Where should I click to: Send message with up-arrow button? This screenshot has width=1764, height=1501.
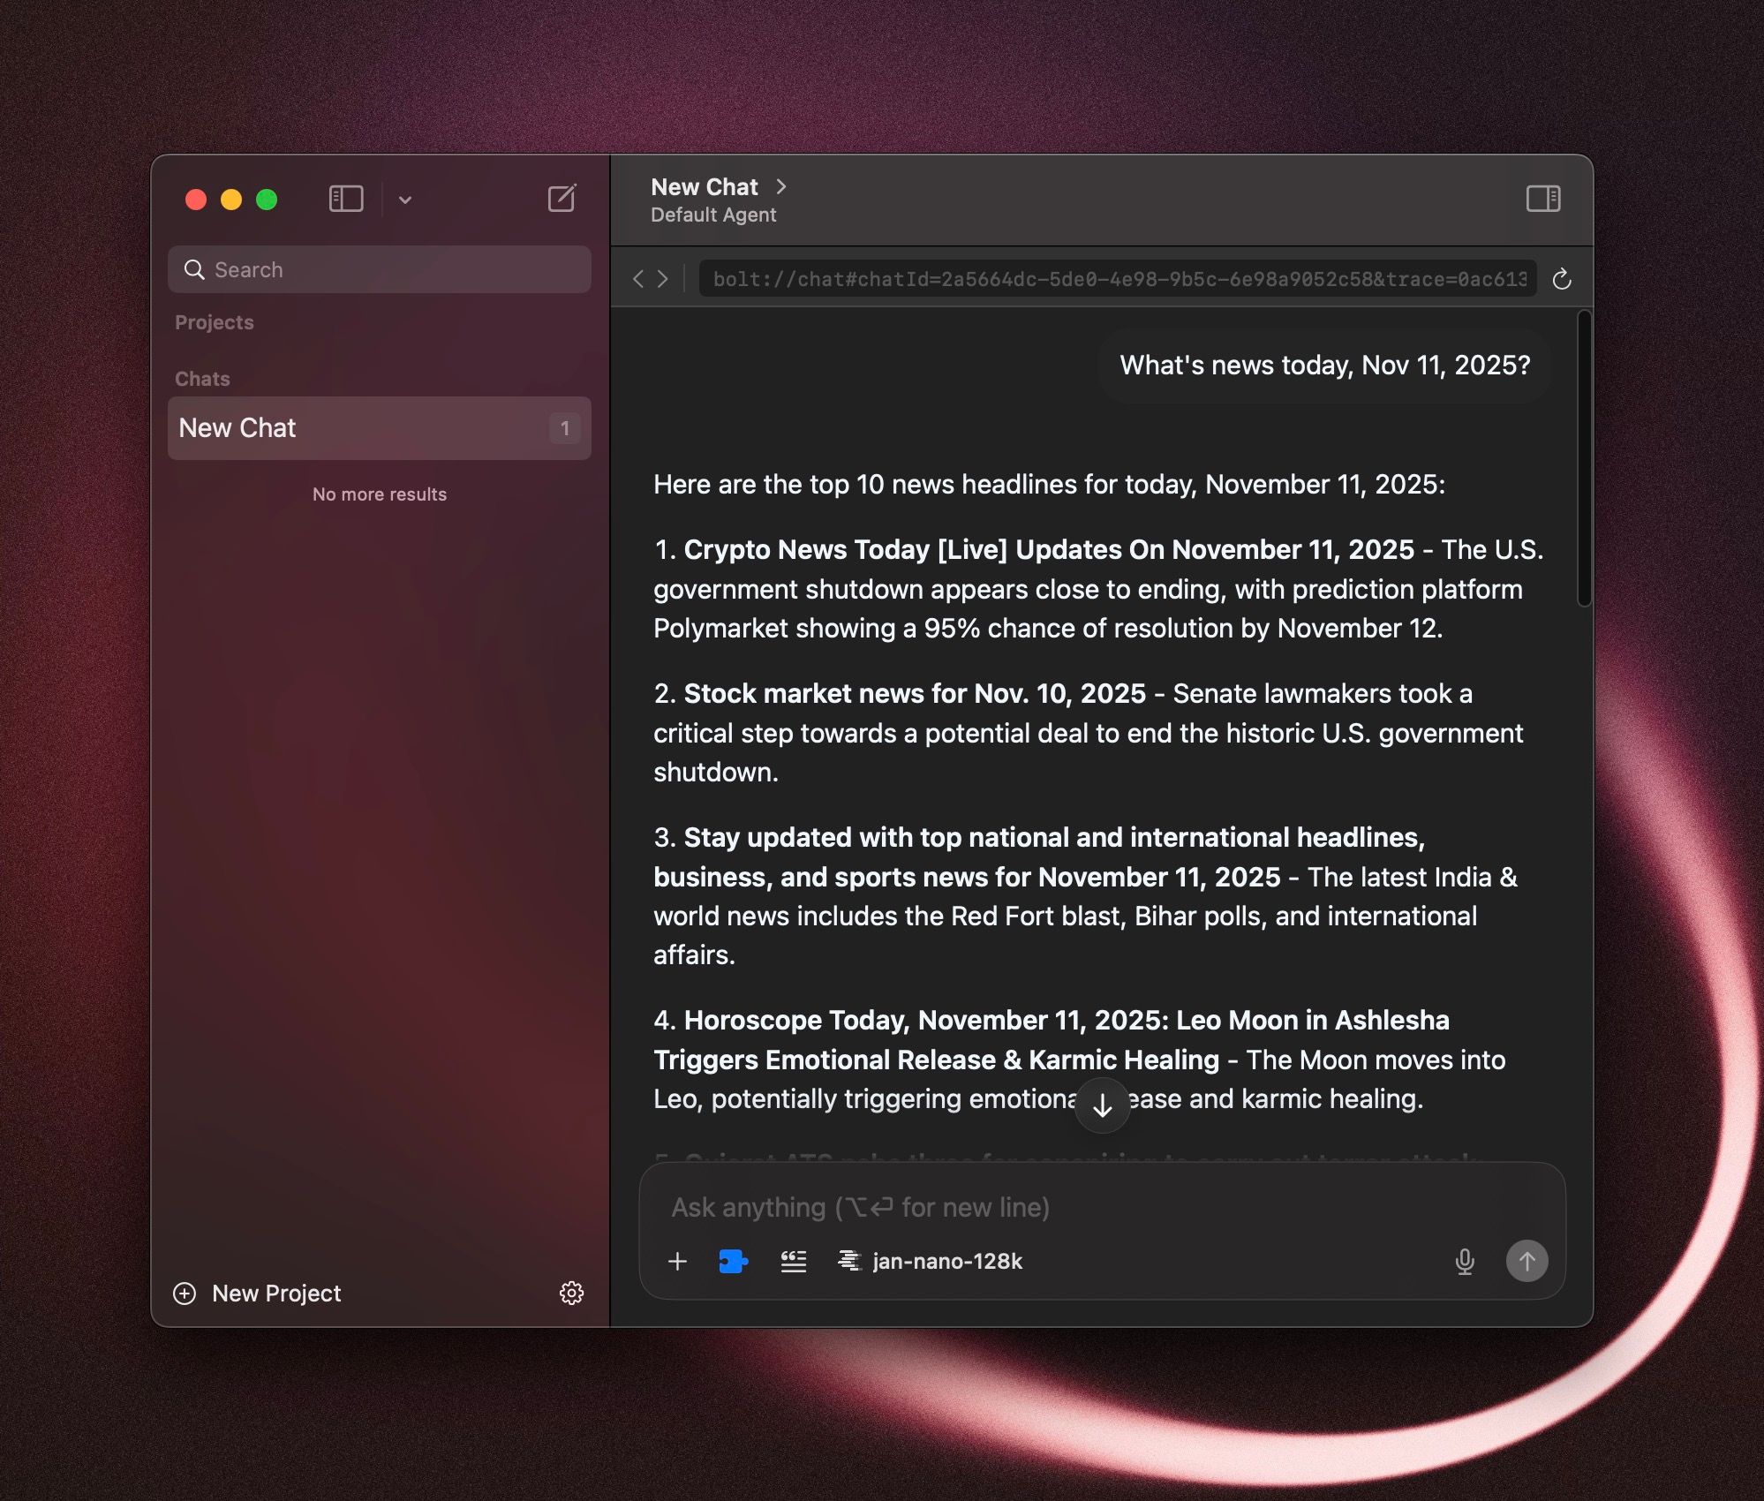click(1527, 1261)
